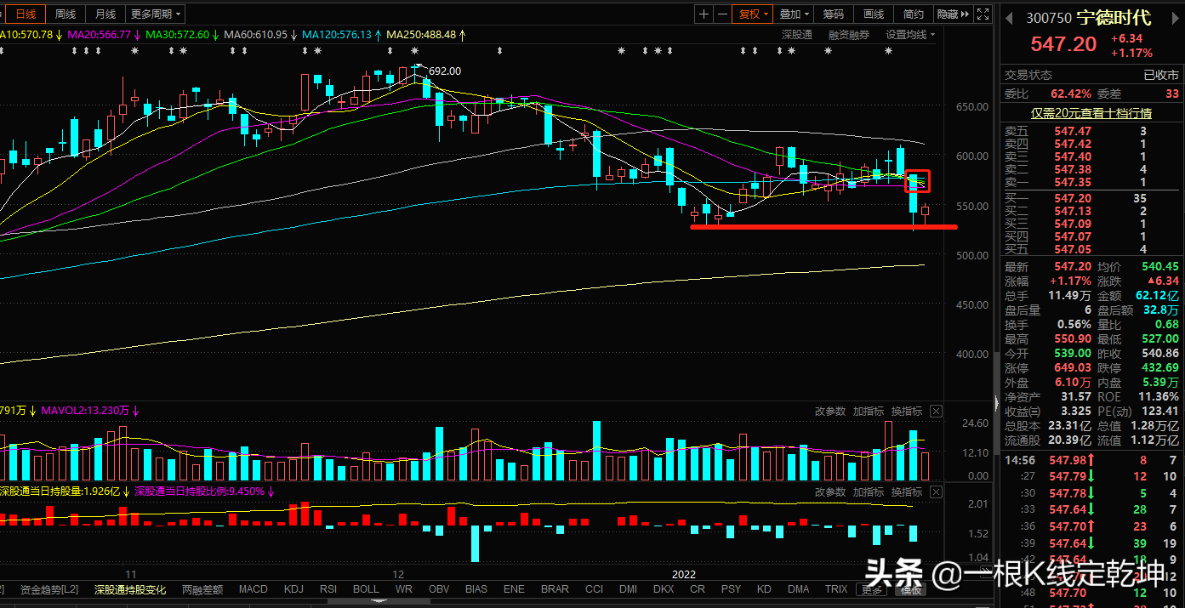Click the 隐藏 double-arrow to hide side panel
1185x608 pixels.
pyautogui.click(x=952, y=14)
